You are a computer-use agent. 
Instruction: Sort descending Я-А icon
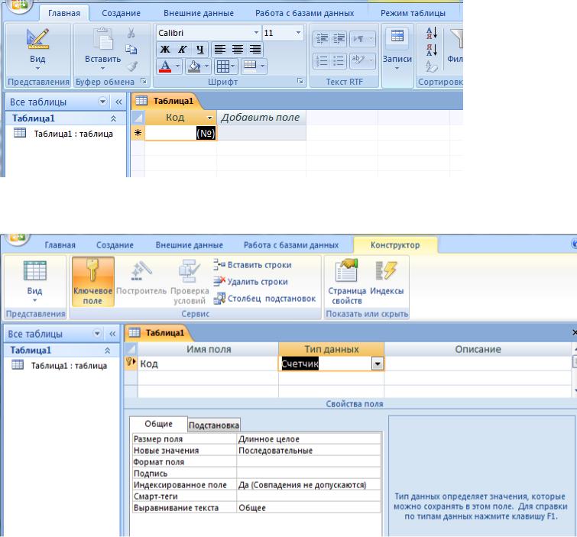coord(432,50)
